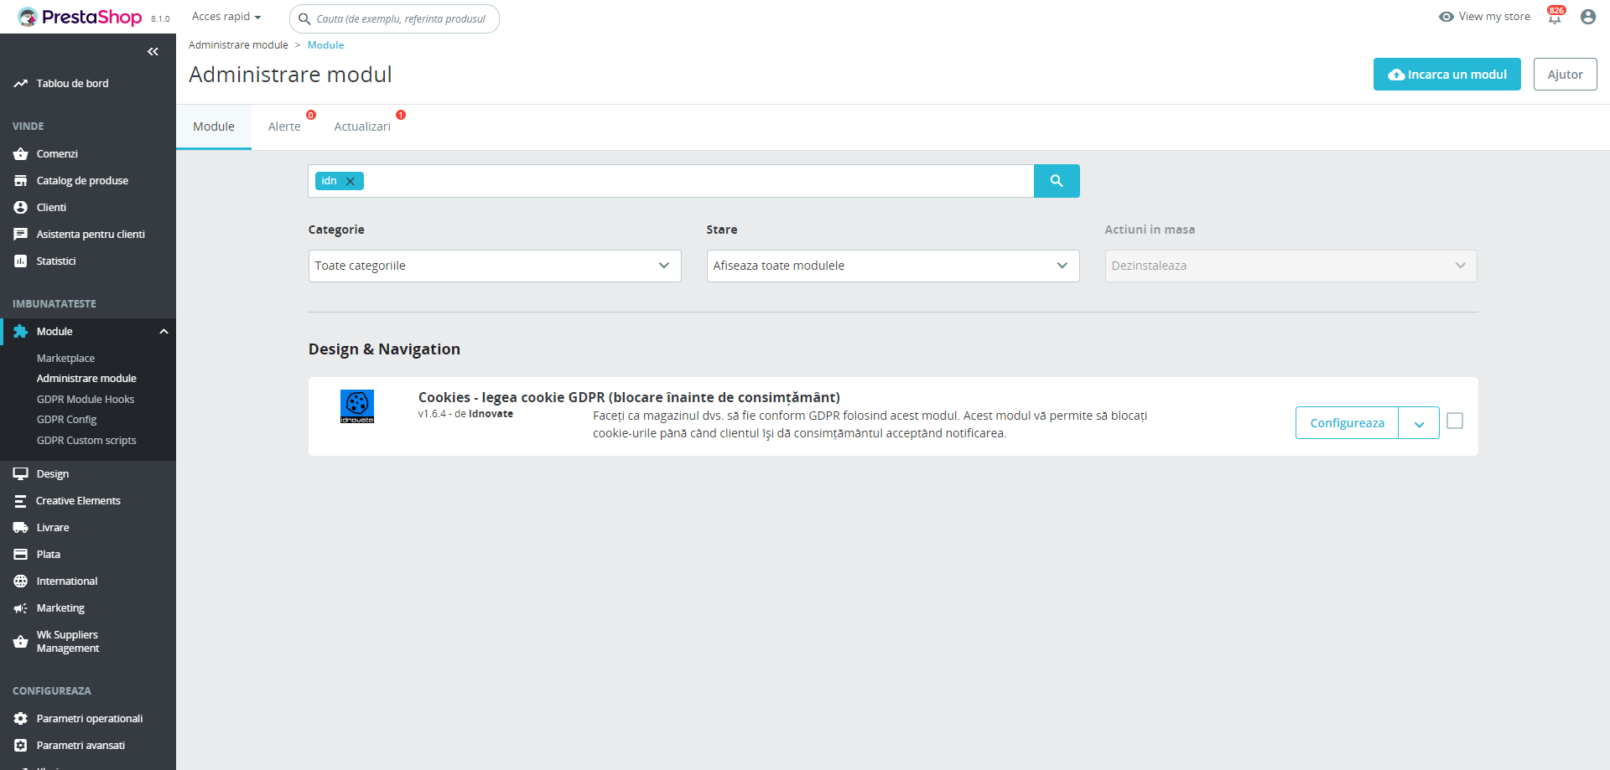1610x770 pixels.
Task: Click the PrestaShop logo
Action: 80,17
